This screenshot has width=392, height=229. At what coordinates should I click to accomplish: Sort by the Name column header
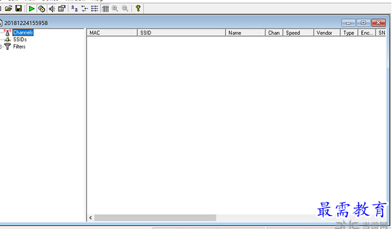245,33
